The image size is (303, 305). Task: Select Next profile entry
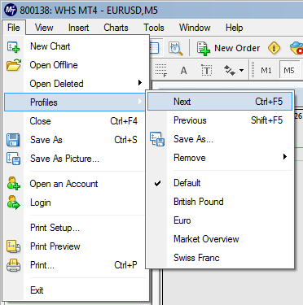(220, 102)
